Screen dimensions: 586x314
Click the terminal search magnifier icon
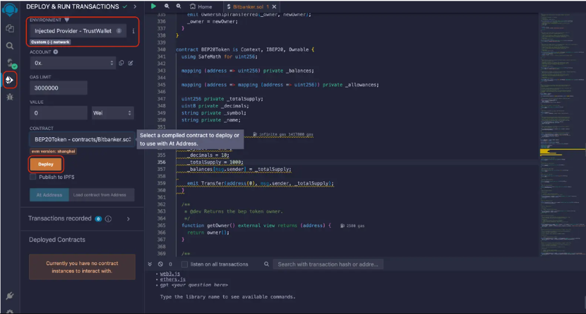point(267,264)
